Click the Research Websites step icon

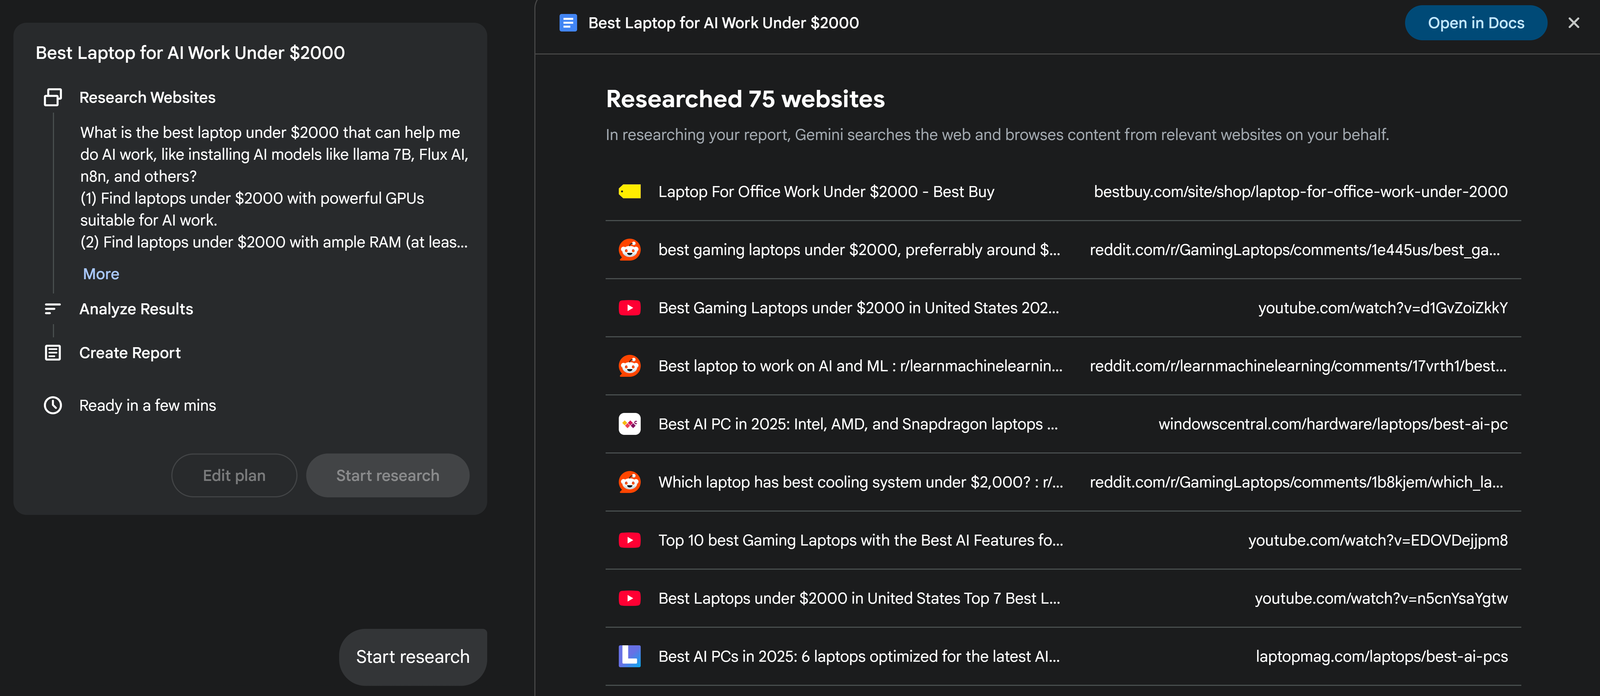click(53, 98)
